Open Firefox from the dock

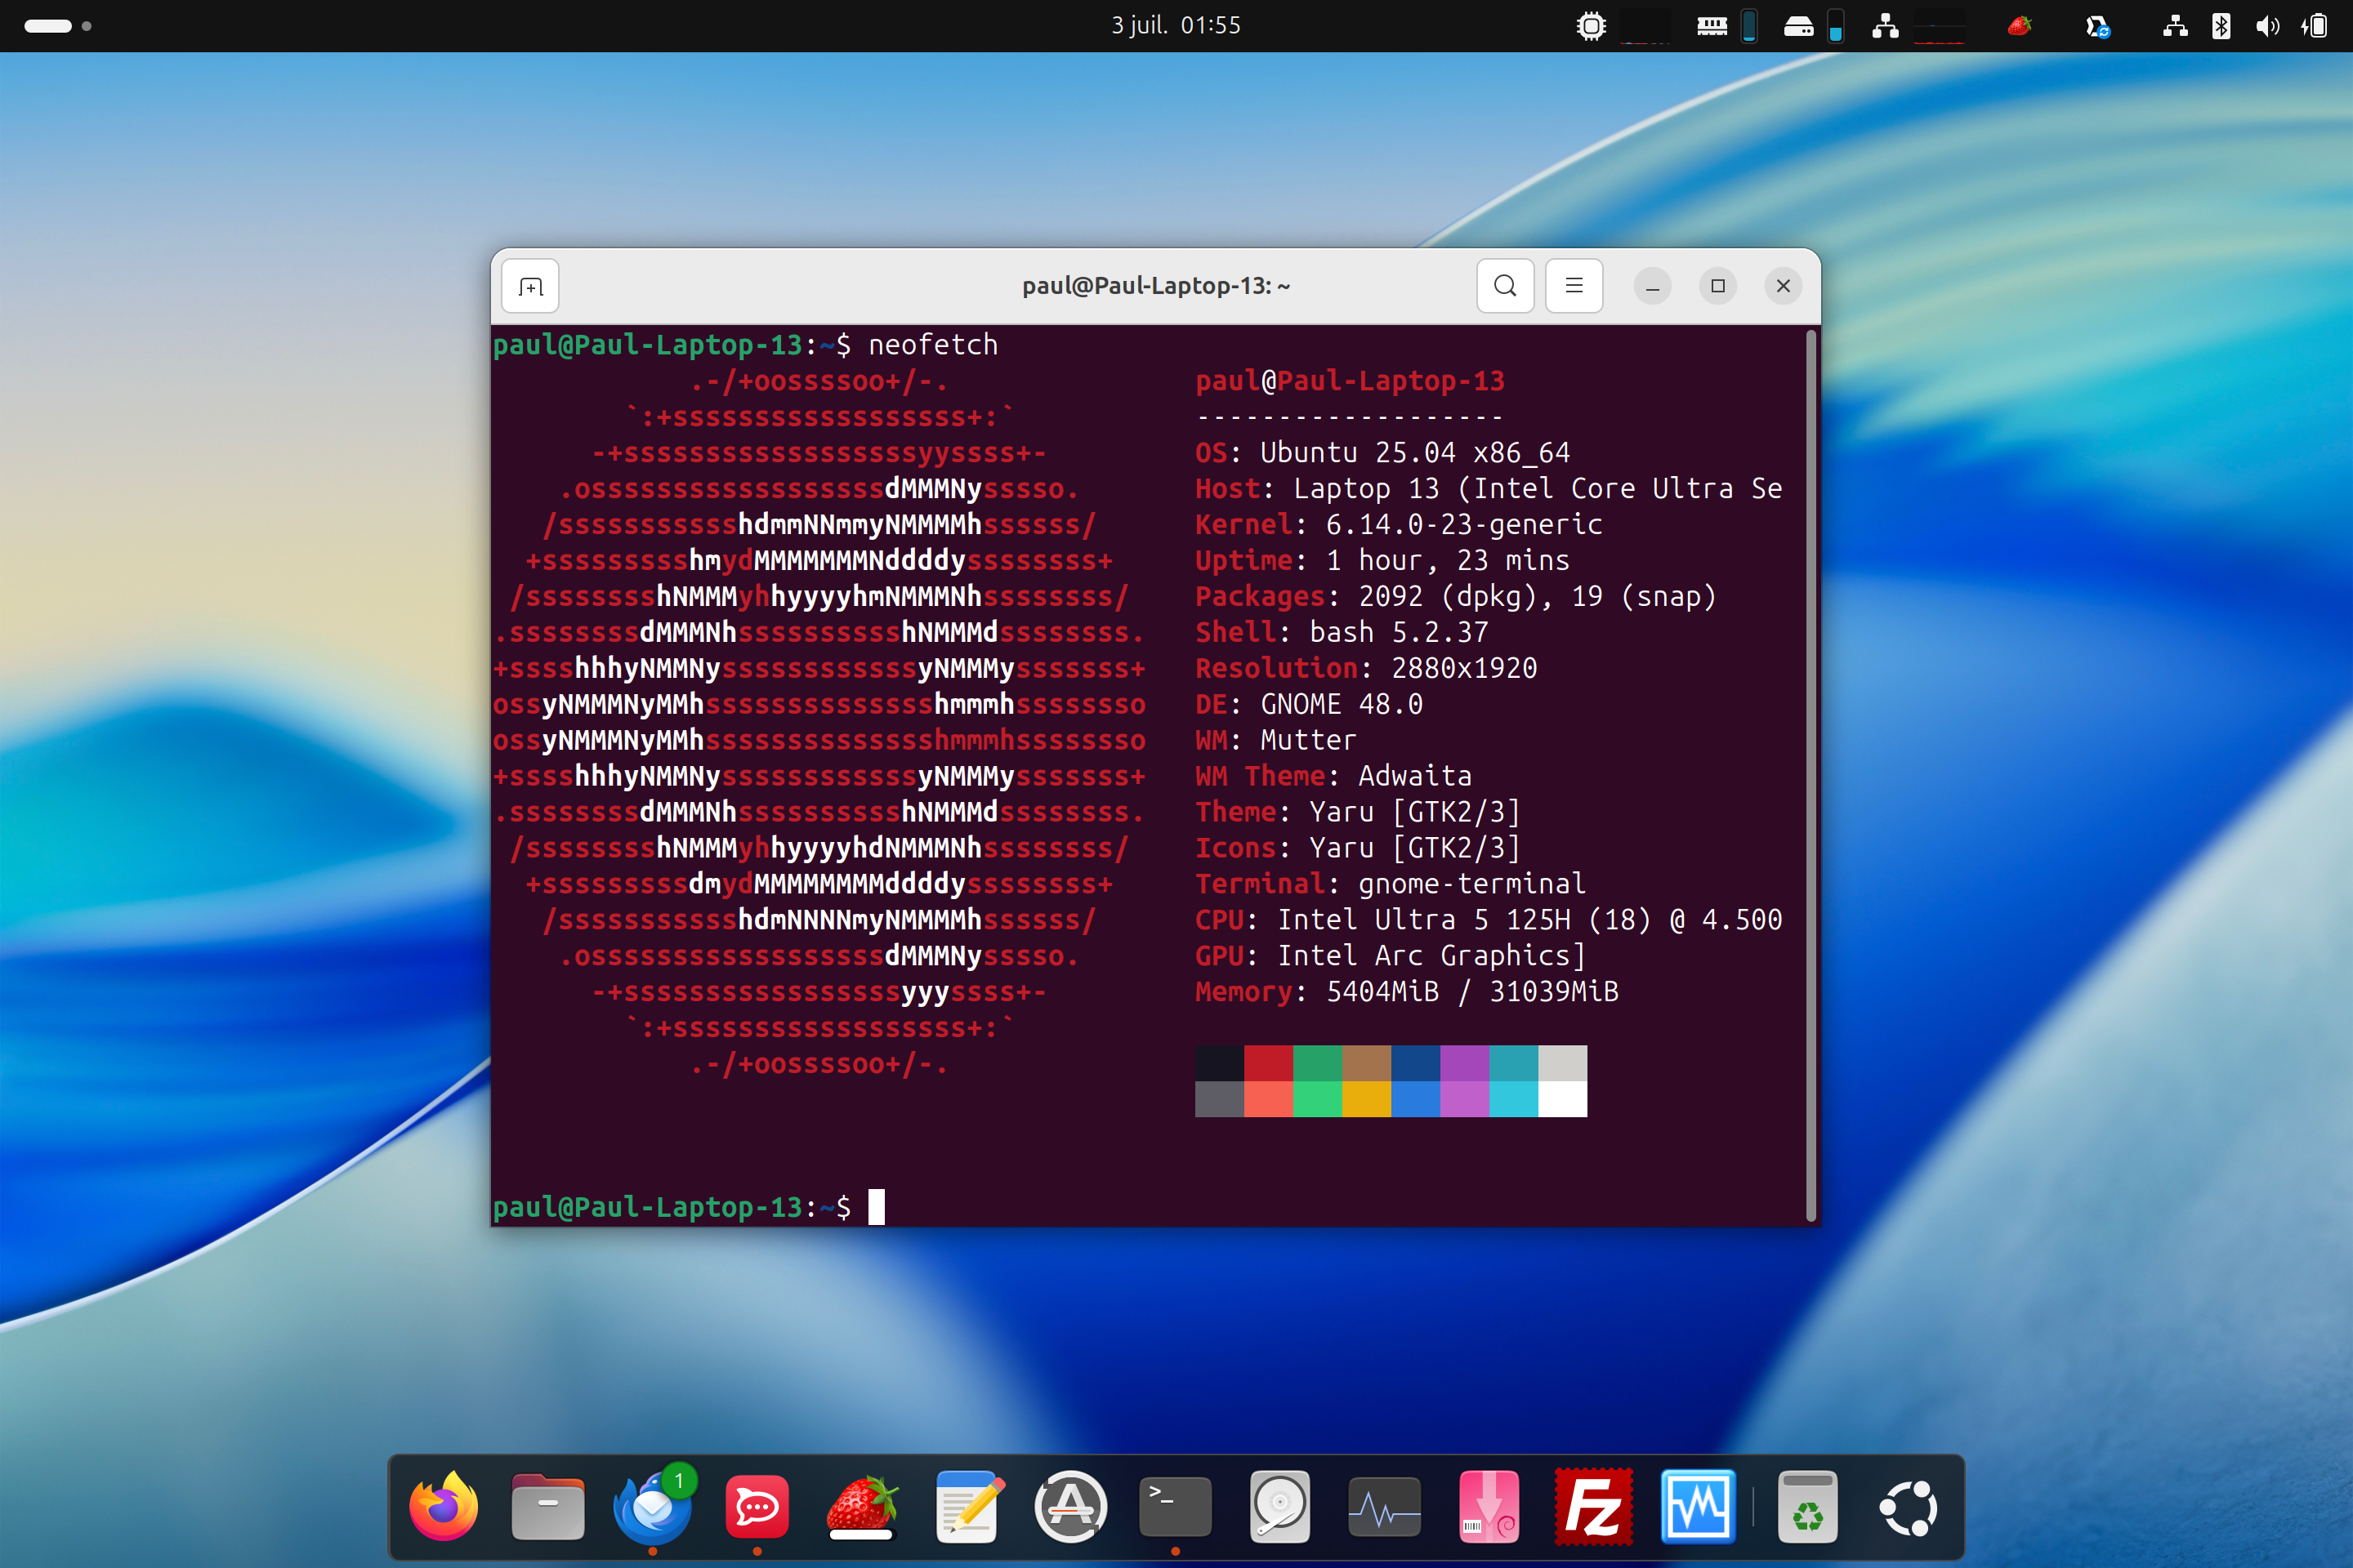point(443,1507)
